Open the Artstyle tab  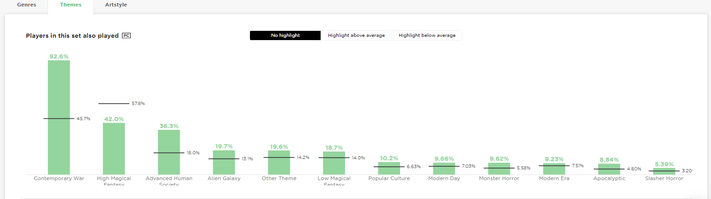pos(116,5)
